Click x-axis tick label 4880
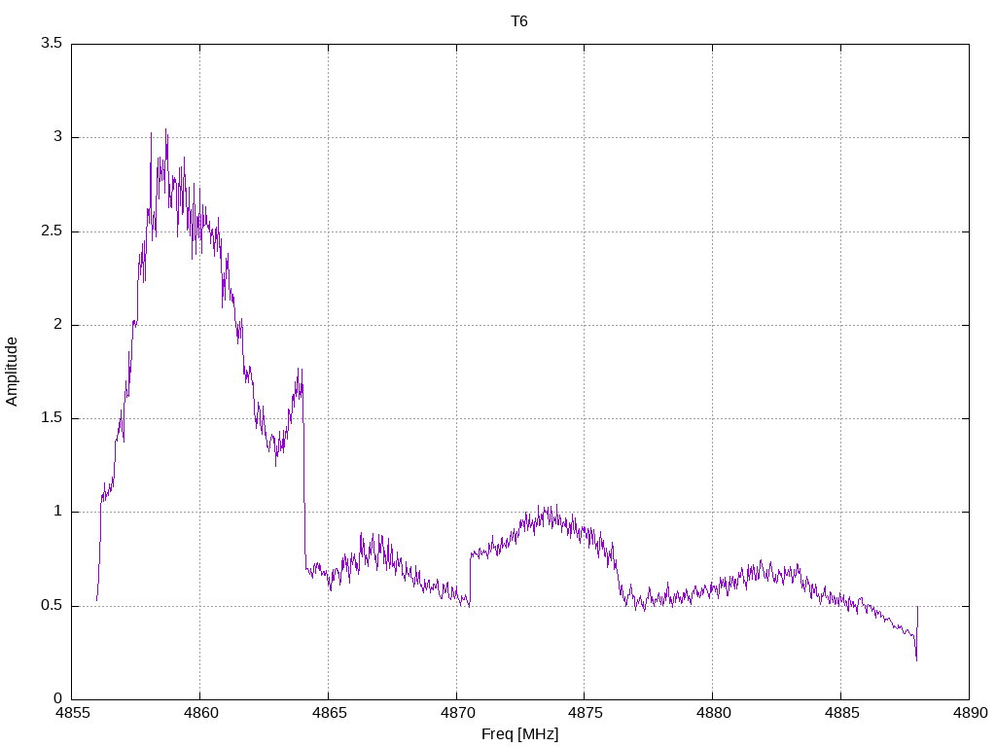The image size is (996, 747). [x=713, y=713]
